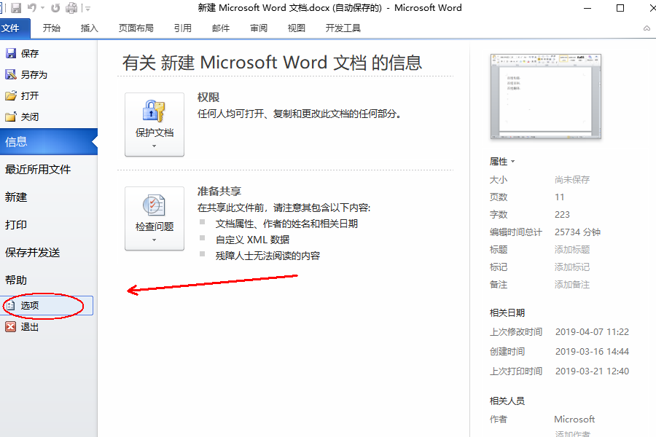Click the lock and key 保护文档 icon
Screen dimensions: 656x437
coord(154,111)
